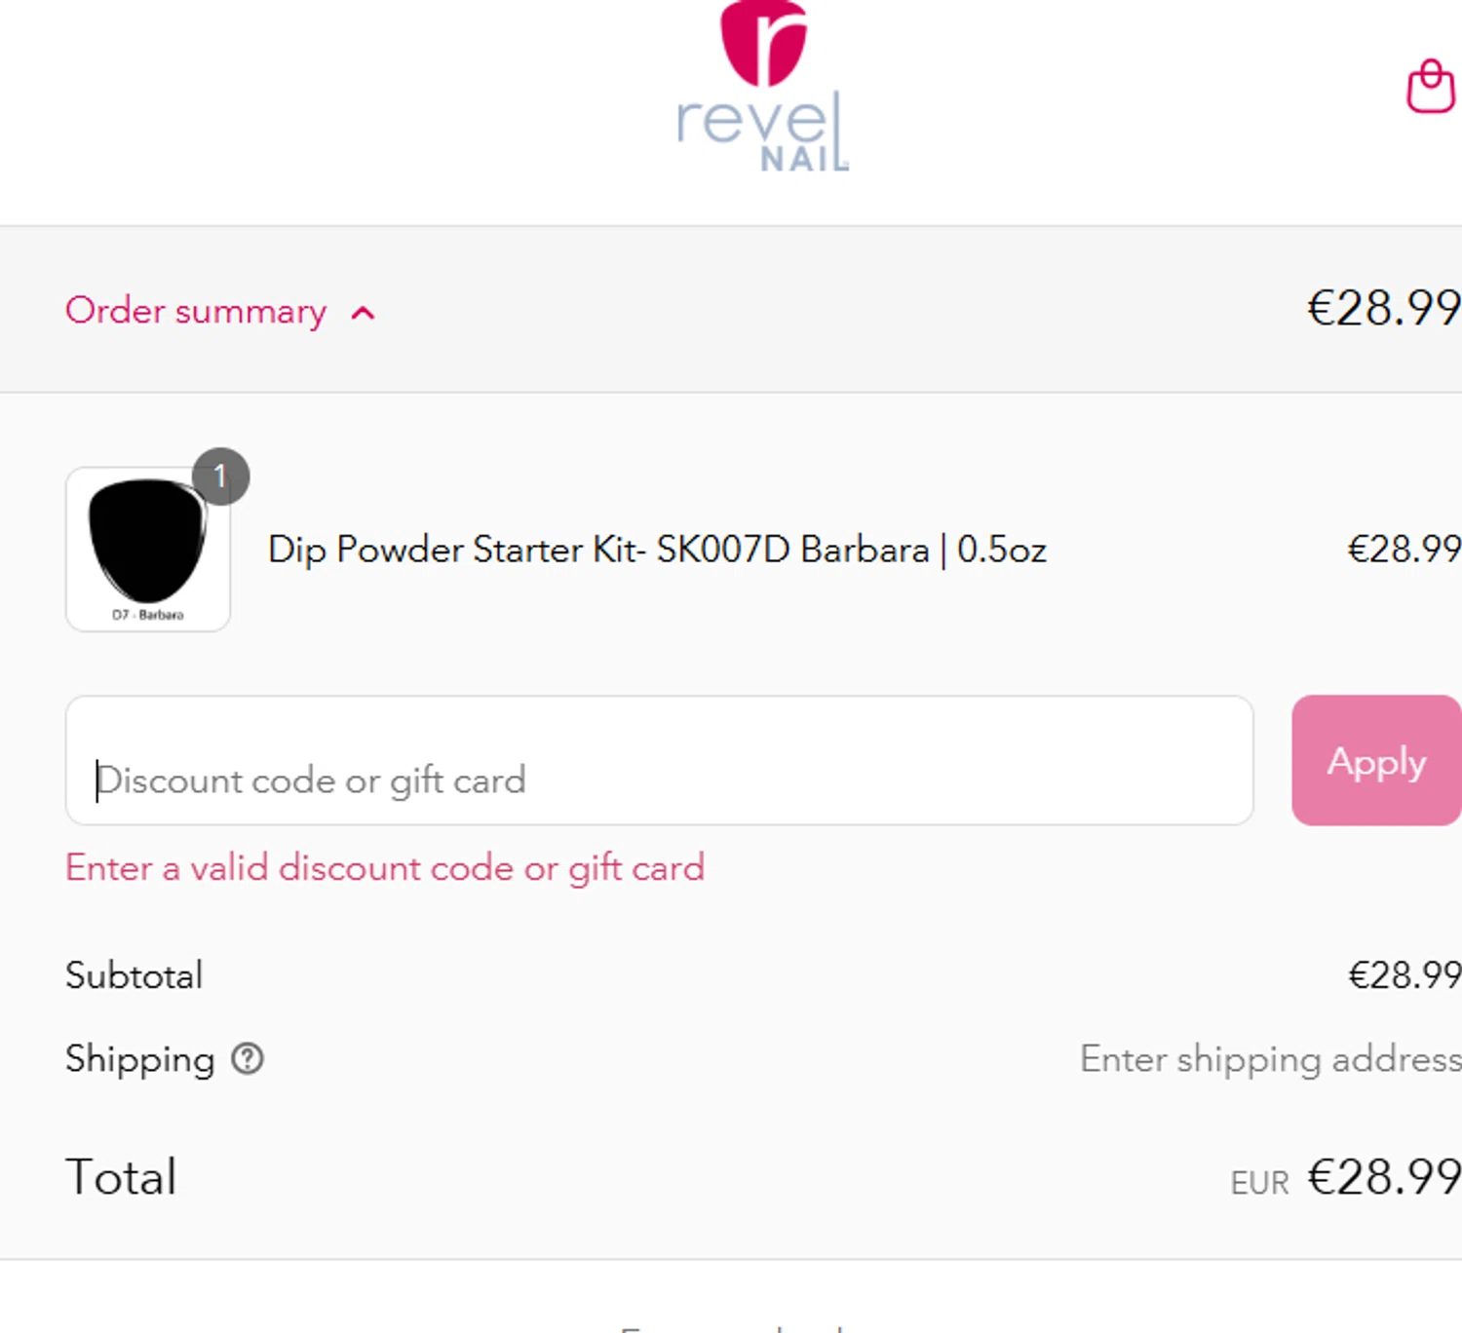Screen dimensions: 1462x1333
Task: Click the Shipping help question mark icon
Action: (248, 1058)
